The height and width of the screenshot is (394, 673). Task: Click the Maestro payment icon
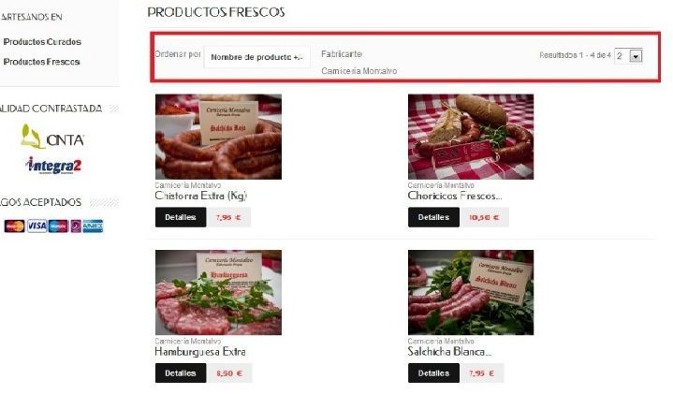coord(58,226)
